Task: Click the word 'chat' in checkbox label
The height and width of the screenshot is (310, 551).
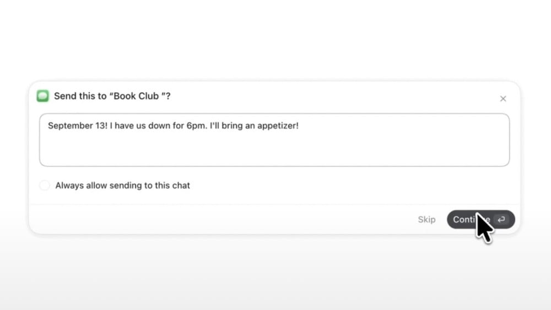Action: pos(181,186)
